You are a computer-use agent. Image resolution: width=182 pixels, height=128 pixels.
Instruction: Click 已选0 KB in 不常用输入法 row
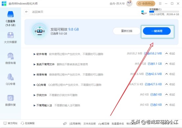tap(156, 105)
